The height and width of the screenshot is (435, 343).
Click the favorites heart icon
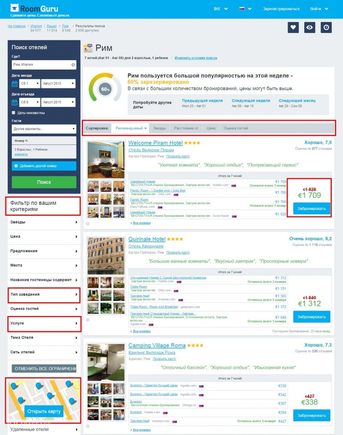coord(293,28)
